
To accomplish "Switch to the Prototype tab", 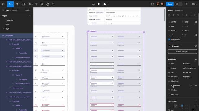I will click(x=179, y=10).
